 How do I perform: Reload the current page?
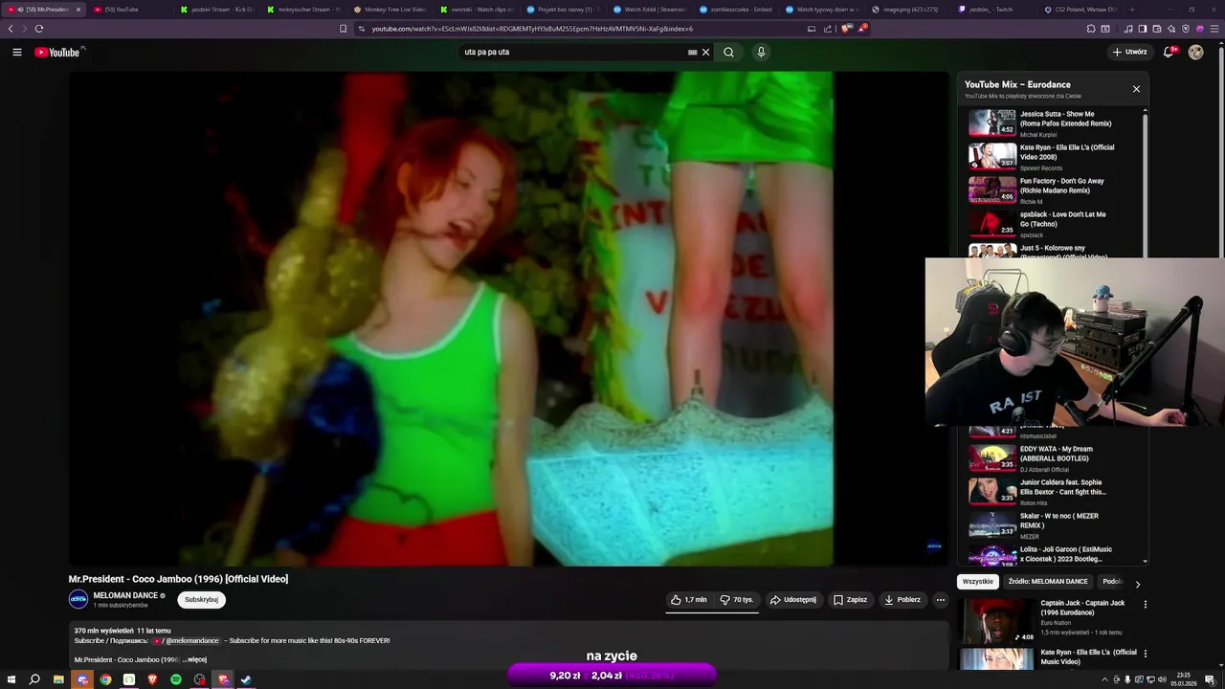click(x=39, y=29)
